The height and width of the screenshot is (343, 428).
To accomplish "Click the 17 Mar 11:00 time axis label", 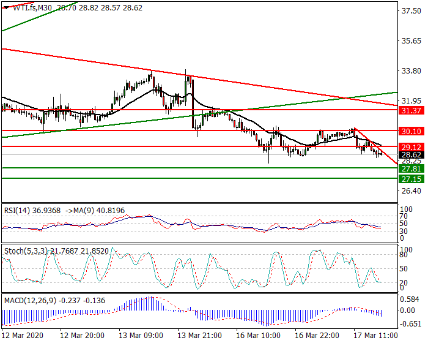I will tap(375, 335).
